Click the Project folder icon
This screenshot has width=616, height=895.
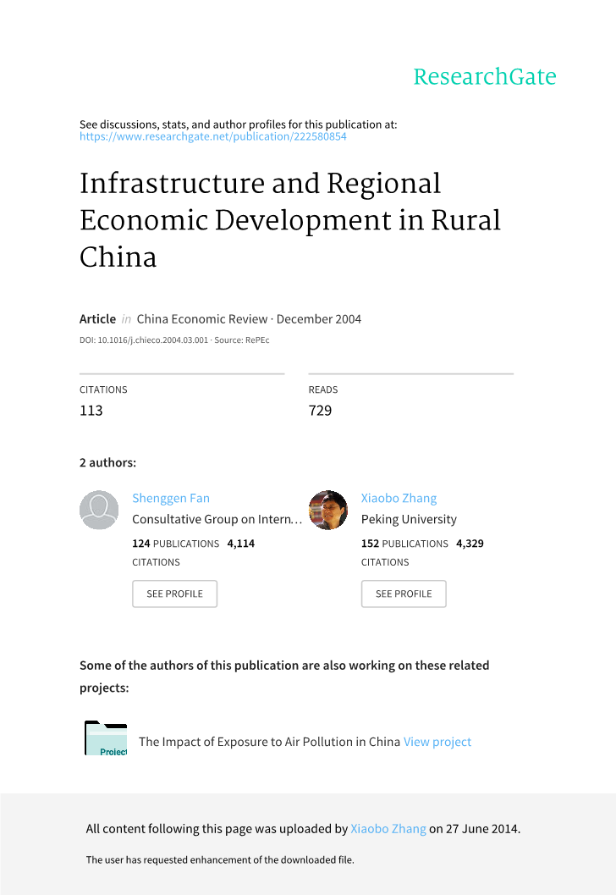[x=106, y=738]
